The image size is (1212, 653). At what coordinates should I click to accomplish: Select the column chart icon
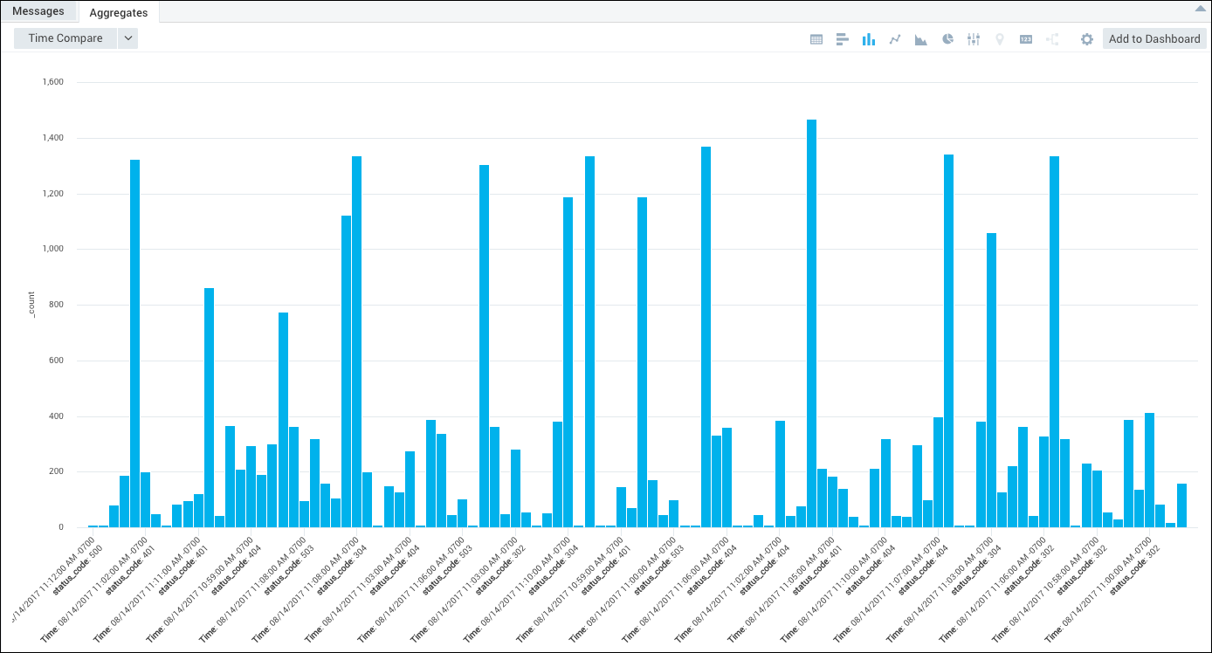coord(869,39)
